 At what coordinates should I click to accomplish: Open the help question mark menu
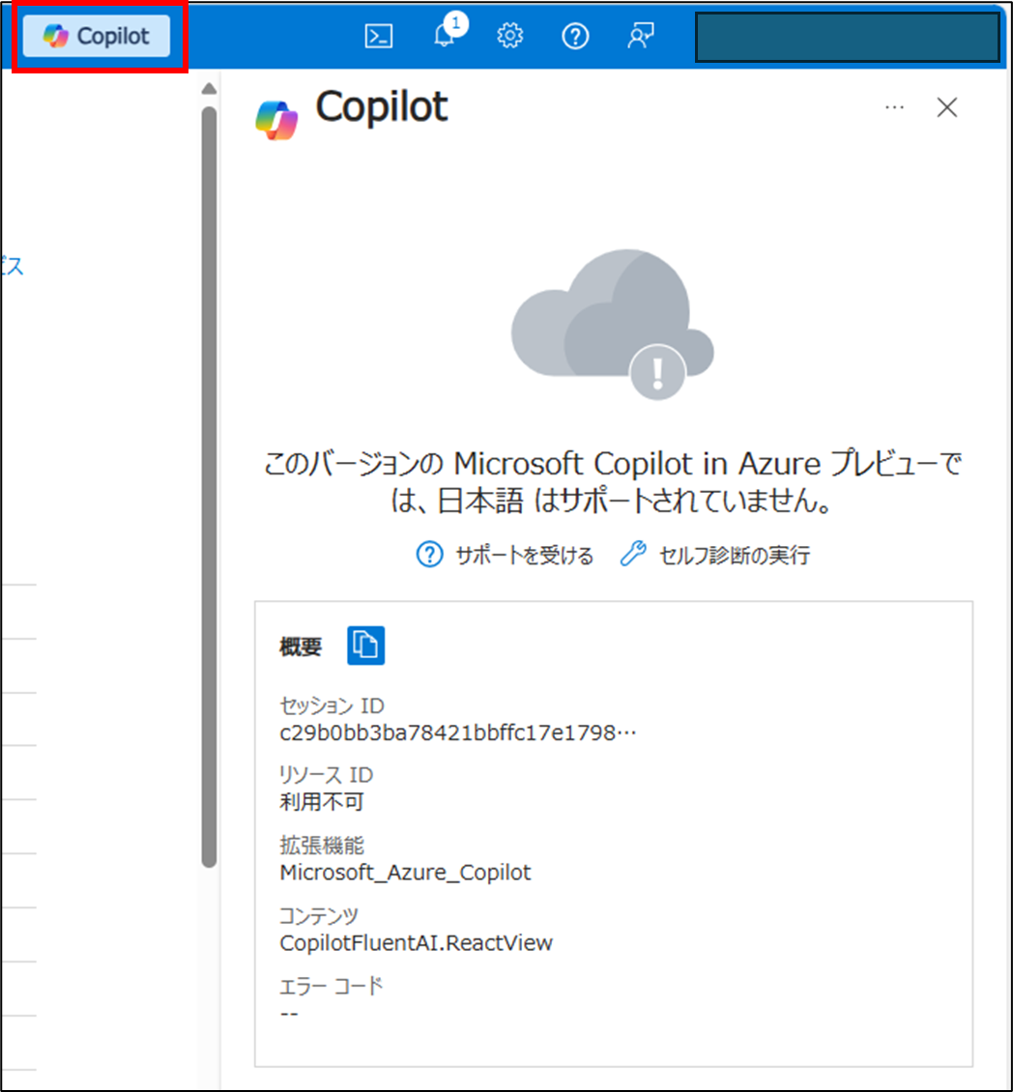click(575, 36)
